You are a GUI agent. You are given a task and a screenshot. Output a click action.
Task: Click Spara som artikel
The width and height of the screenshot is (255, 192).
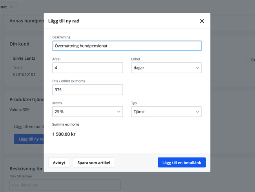(x=94, y=163)
